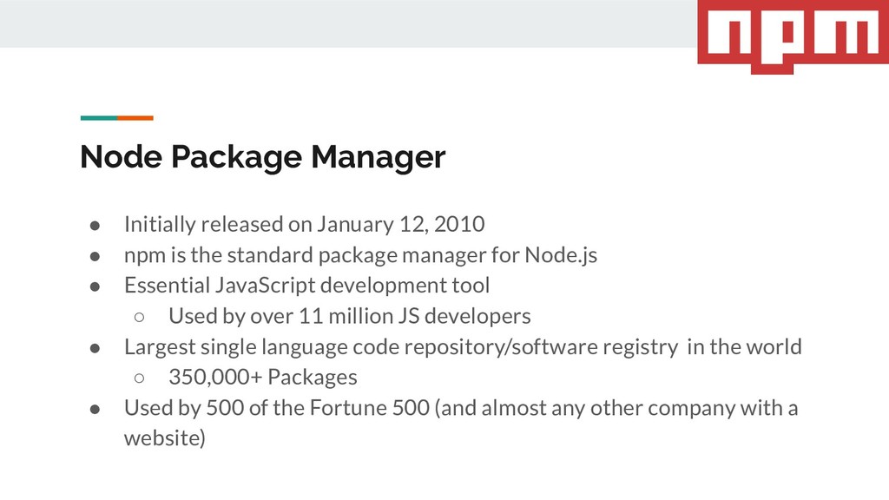Click the 350,000+ Packages sub-bullet

pyautogui.click(x=262, y=377)
